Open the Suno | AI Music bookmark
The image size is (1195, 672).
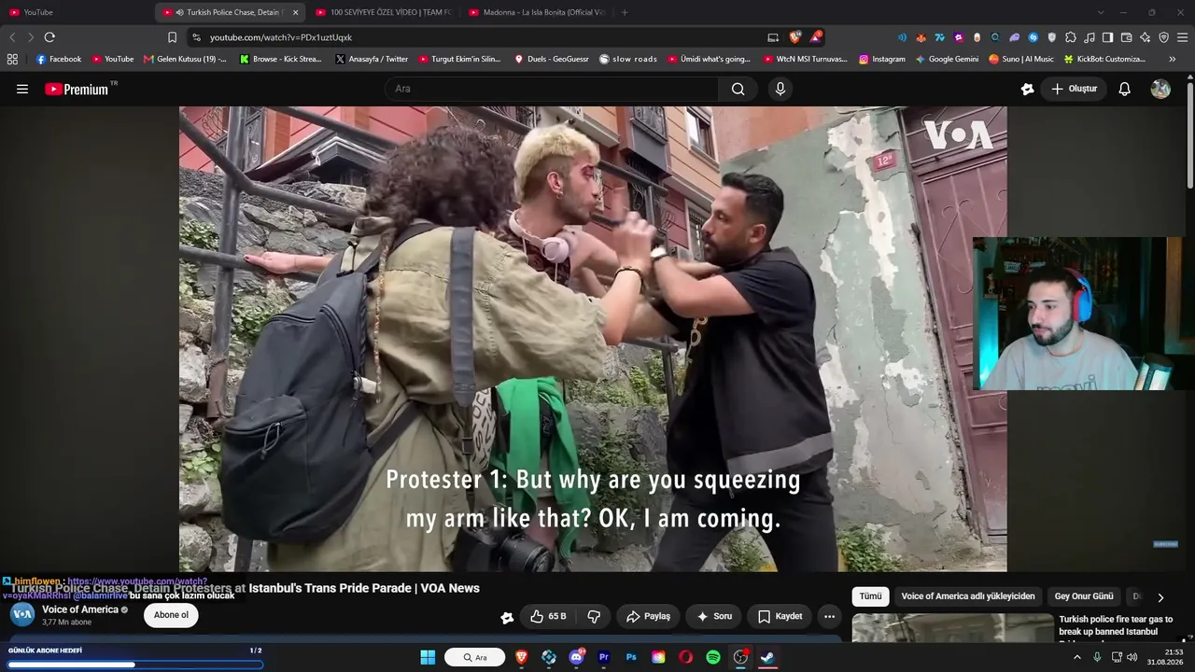[x=1021, y=59]
